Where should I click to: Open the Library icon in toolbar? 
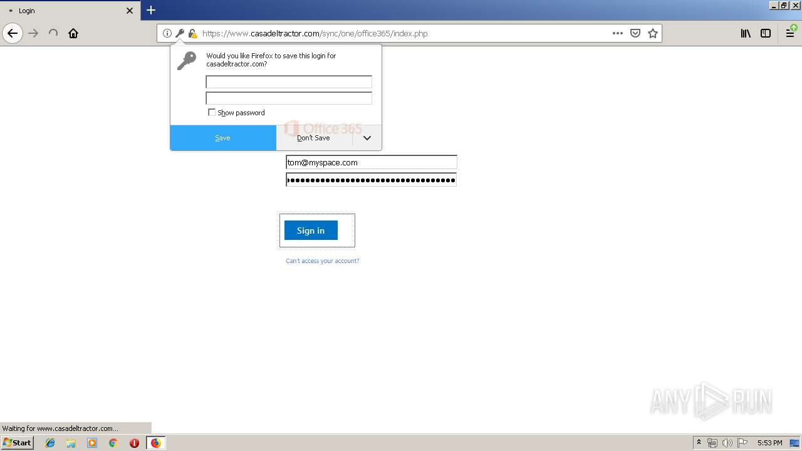[746, 33]
